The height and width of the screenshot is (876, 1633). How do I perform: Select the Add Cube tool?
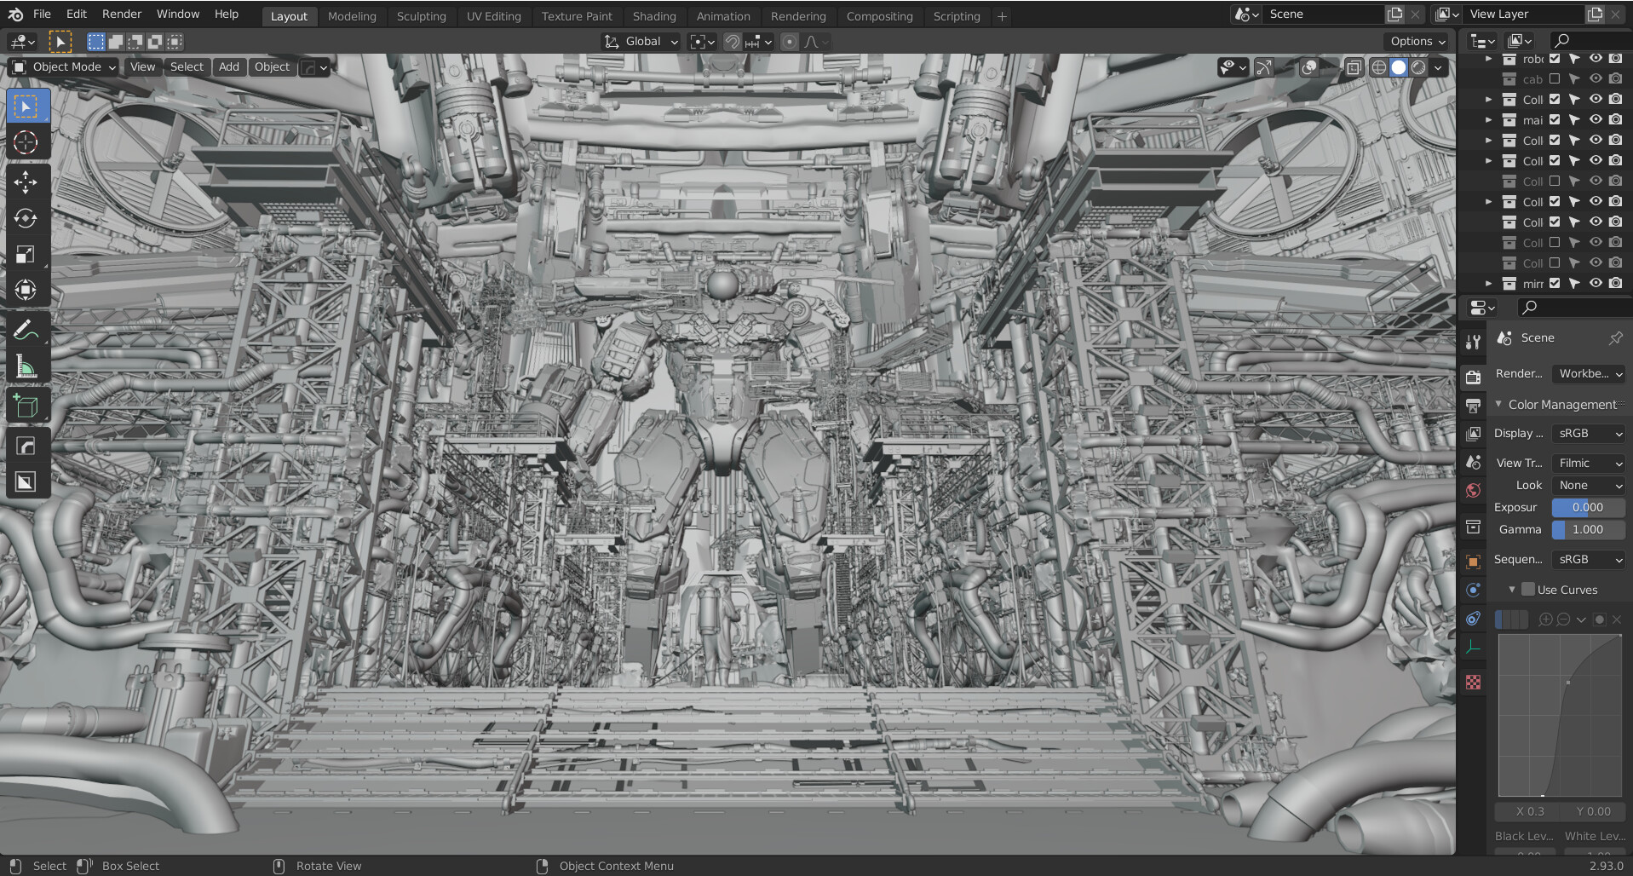26,406
